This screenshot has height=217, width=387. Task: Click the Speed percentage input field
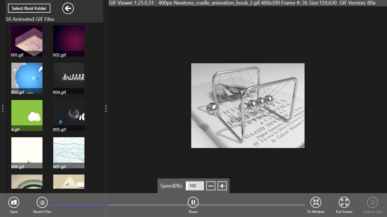click(195, 186)
